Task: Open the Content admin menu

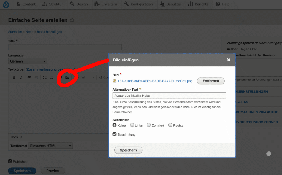Action: tap(26, 4)
